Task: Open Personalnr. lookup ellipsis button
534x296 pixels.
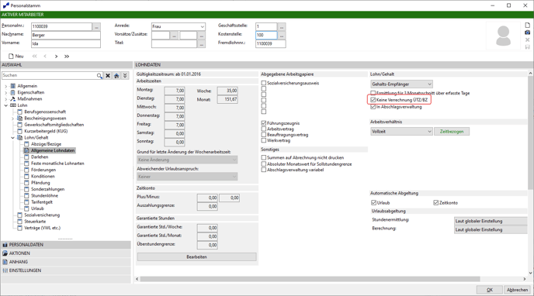Action: click(96, 26)
